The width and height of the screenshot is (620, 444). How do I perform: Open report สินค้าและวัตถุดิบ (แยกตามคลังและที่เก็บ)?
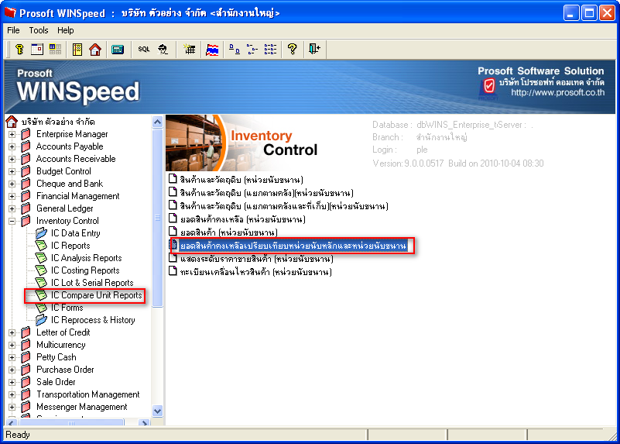coord(284,206)
